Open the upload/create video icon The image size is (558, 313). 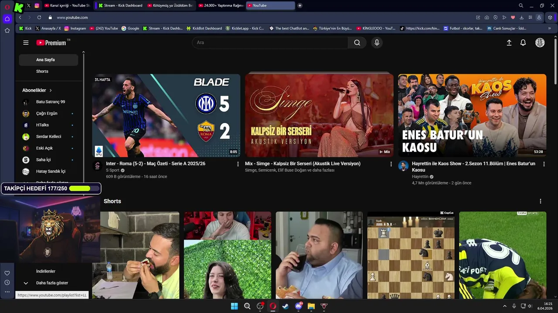pyautogui.click(x=509, y=43)
